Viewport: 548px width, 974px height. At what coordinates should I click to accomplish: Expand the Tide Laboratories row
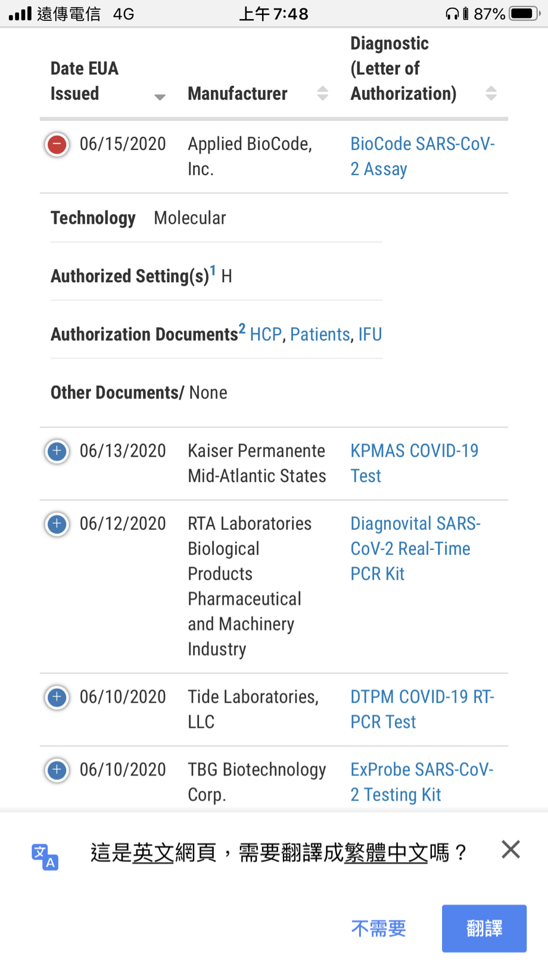57,697
